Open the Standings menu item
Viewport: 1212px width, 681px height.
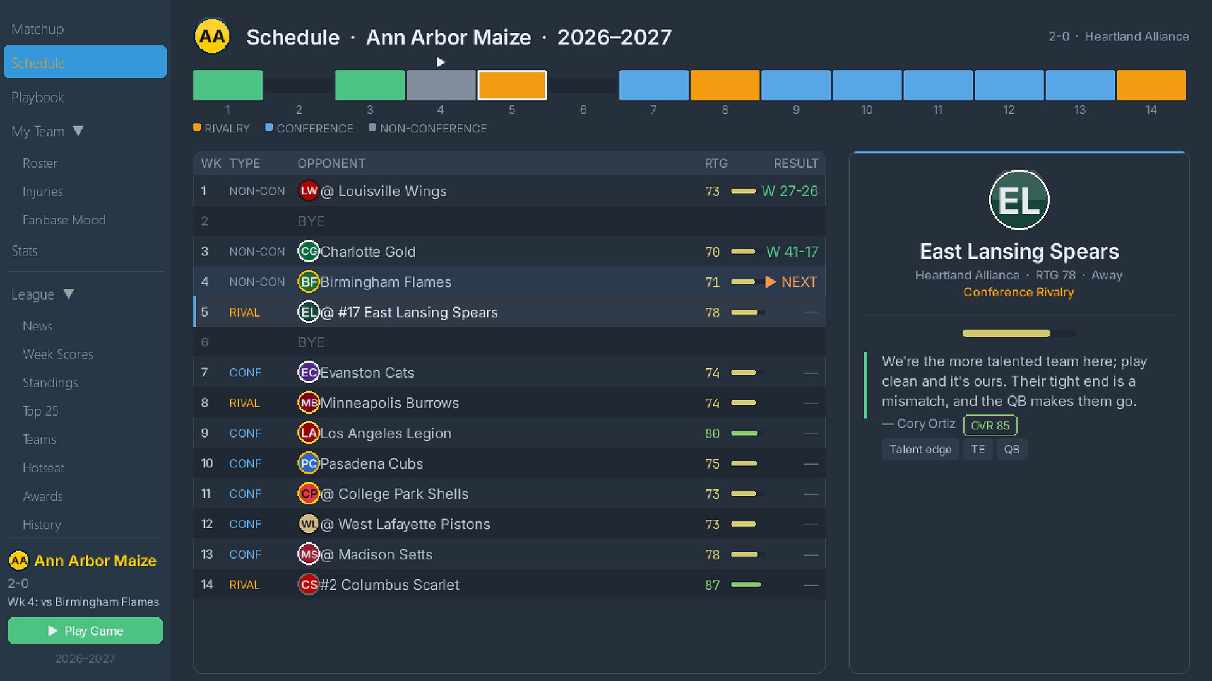pos(50,383)
